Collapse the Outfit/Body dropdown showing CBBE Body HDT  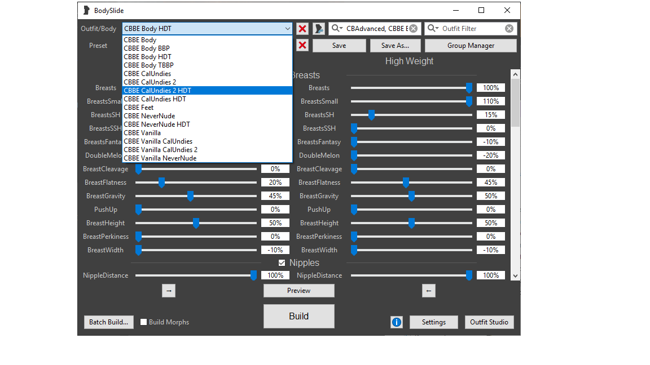point(207,29)
